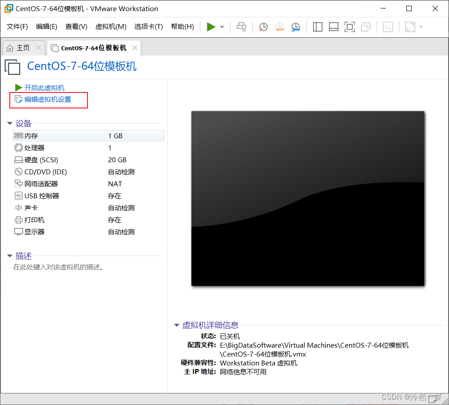Click the processor chip icon

click(x=19, y=148)
